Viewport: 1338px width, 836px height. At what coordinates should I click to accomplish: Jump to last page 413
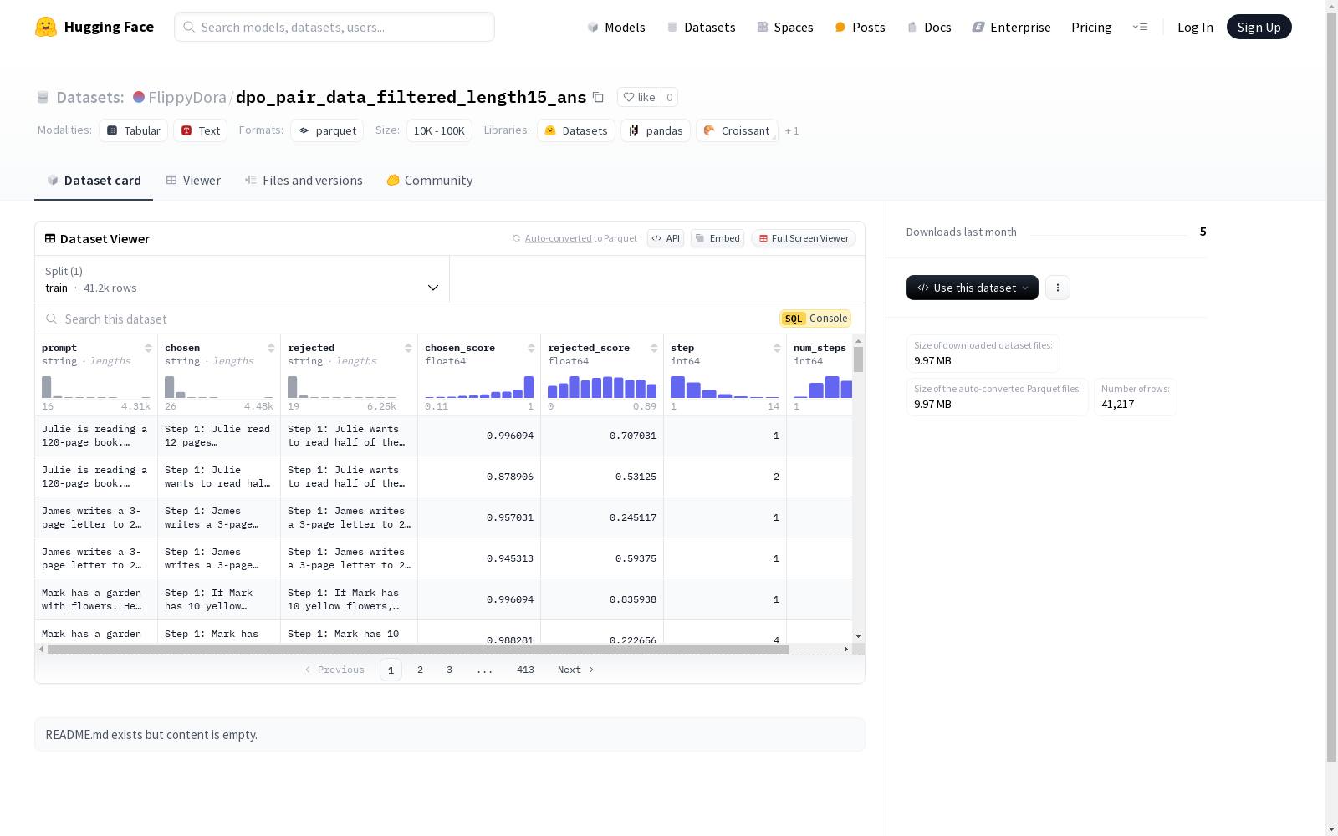525,670
